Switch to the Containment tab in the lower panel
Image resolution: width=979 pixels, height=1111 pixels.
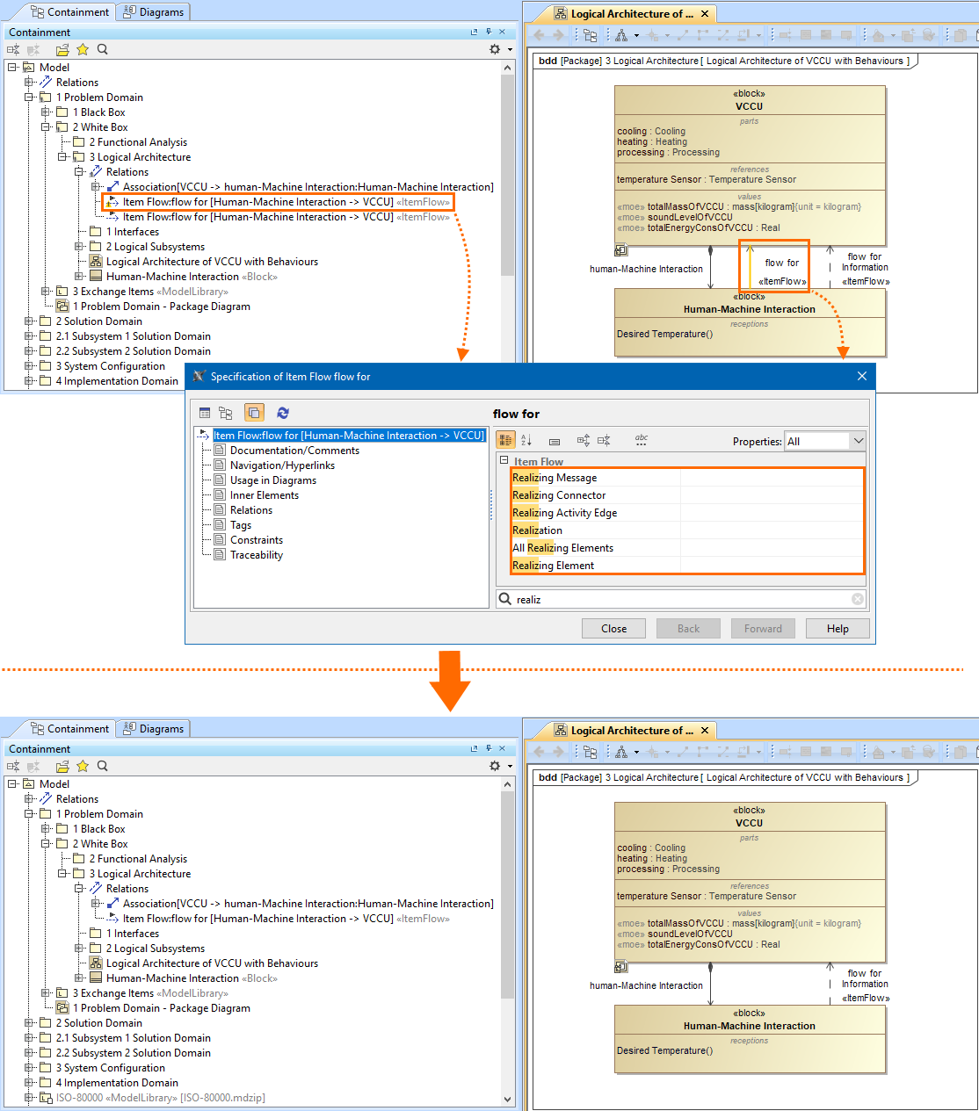coord(69,729)
